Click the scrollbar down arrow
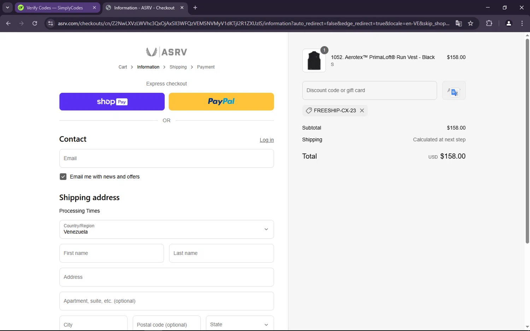The width and height of the screenshot is (530, 331). click(527, 327)
